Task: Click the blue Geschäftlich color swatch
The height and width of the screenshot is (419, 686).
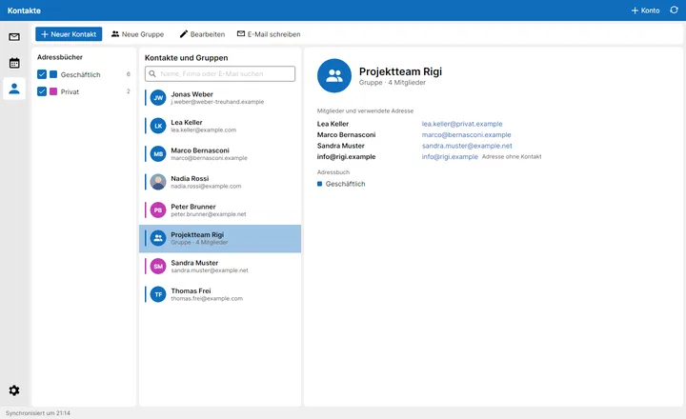Action: [53, 74]
